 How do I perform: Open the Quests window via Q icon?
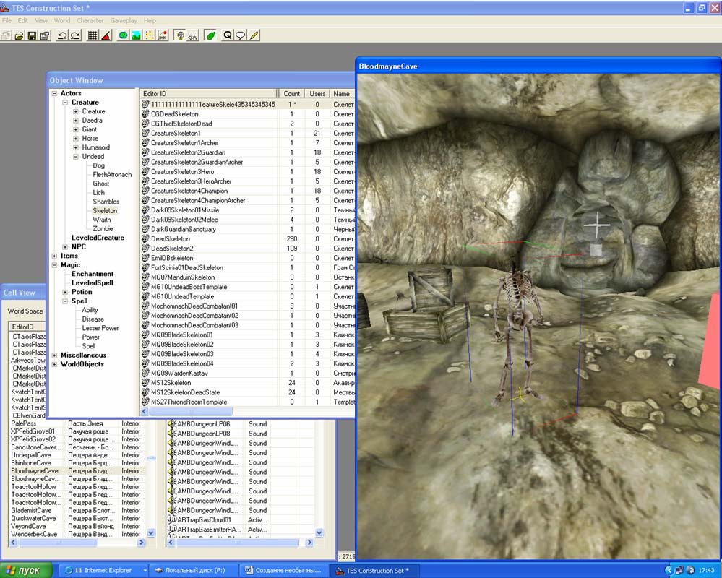tap(228, 35)
